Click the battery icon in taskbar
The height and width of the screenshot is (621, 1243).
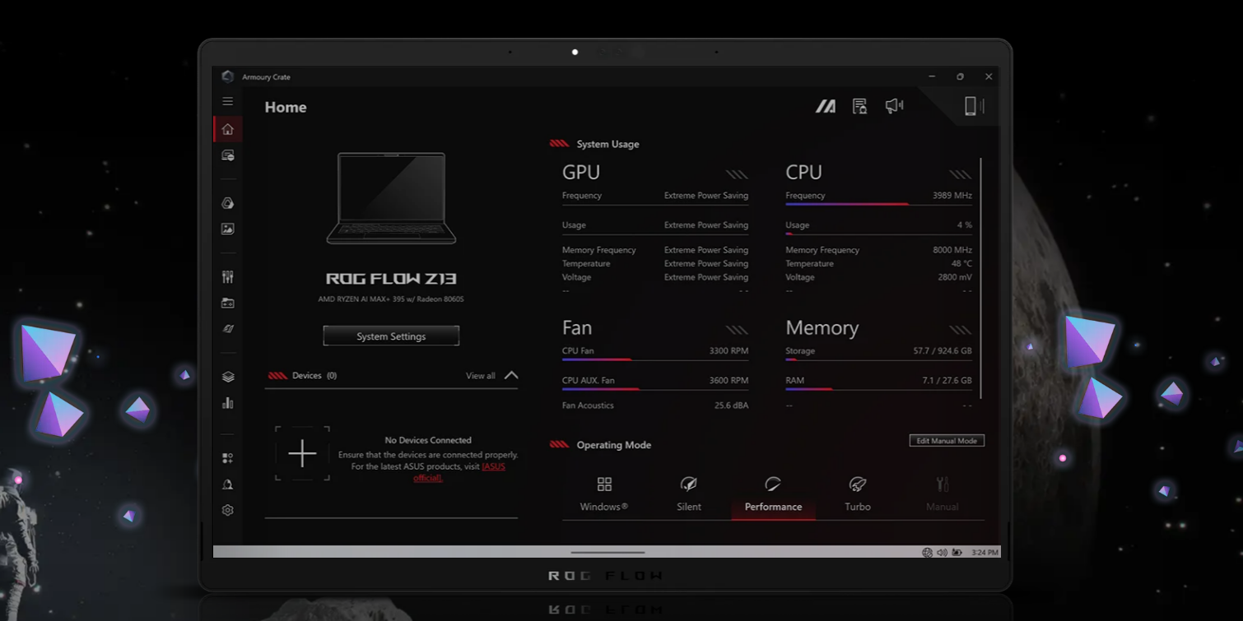pyautogui.click(x=957, y=553)
